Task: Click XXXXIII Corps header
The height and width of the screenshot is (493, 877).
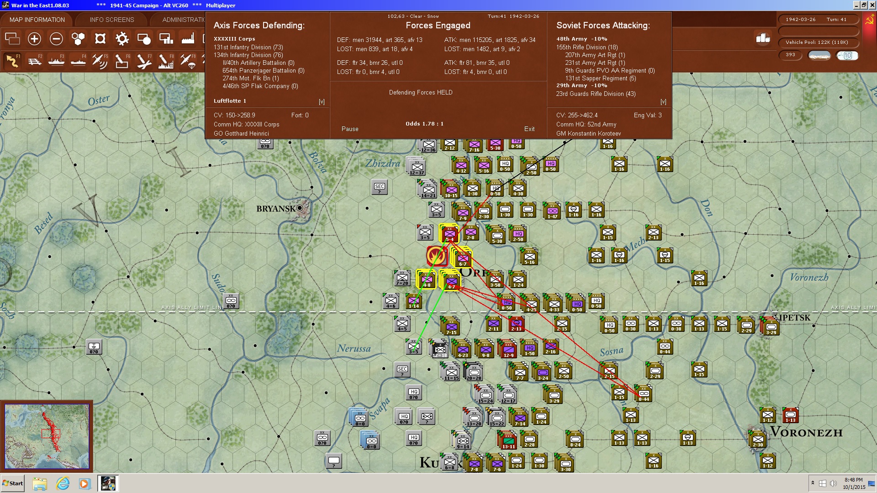Action: (x=234, y=39)
